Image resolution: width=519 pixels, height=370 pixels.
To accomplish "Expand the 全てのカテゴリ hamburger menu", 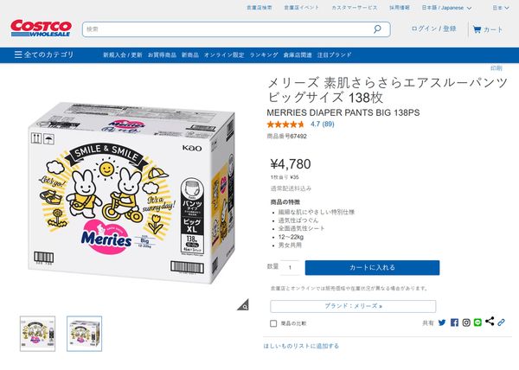I will click(x=43, y=54).
